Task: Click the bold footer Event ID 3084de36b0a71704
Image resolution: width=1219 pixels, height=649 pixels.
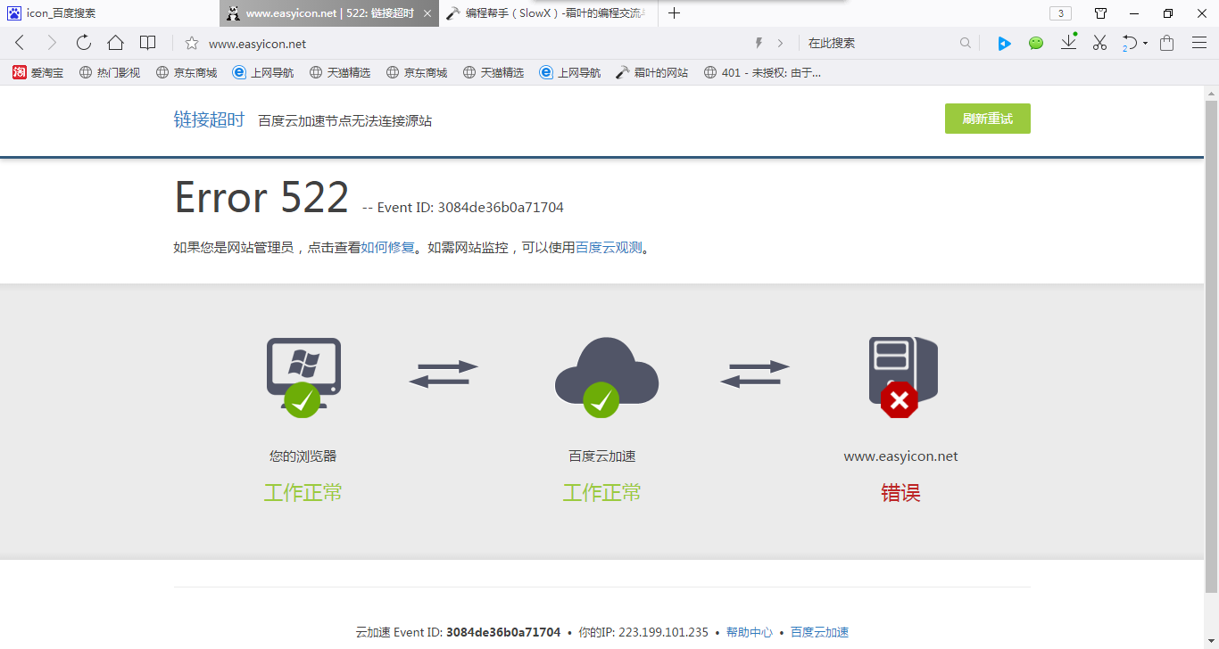Action: [503, 632]
